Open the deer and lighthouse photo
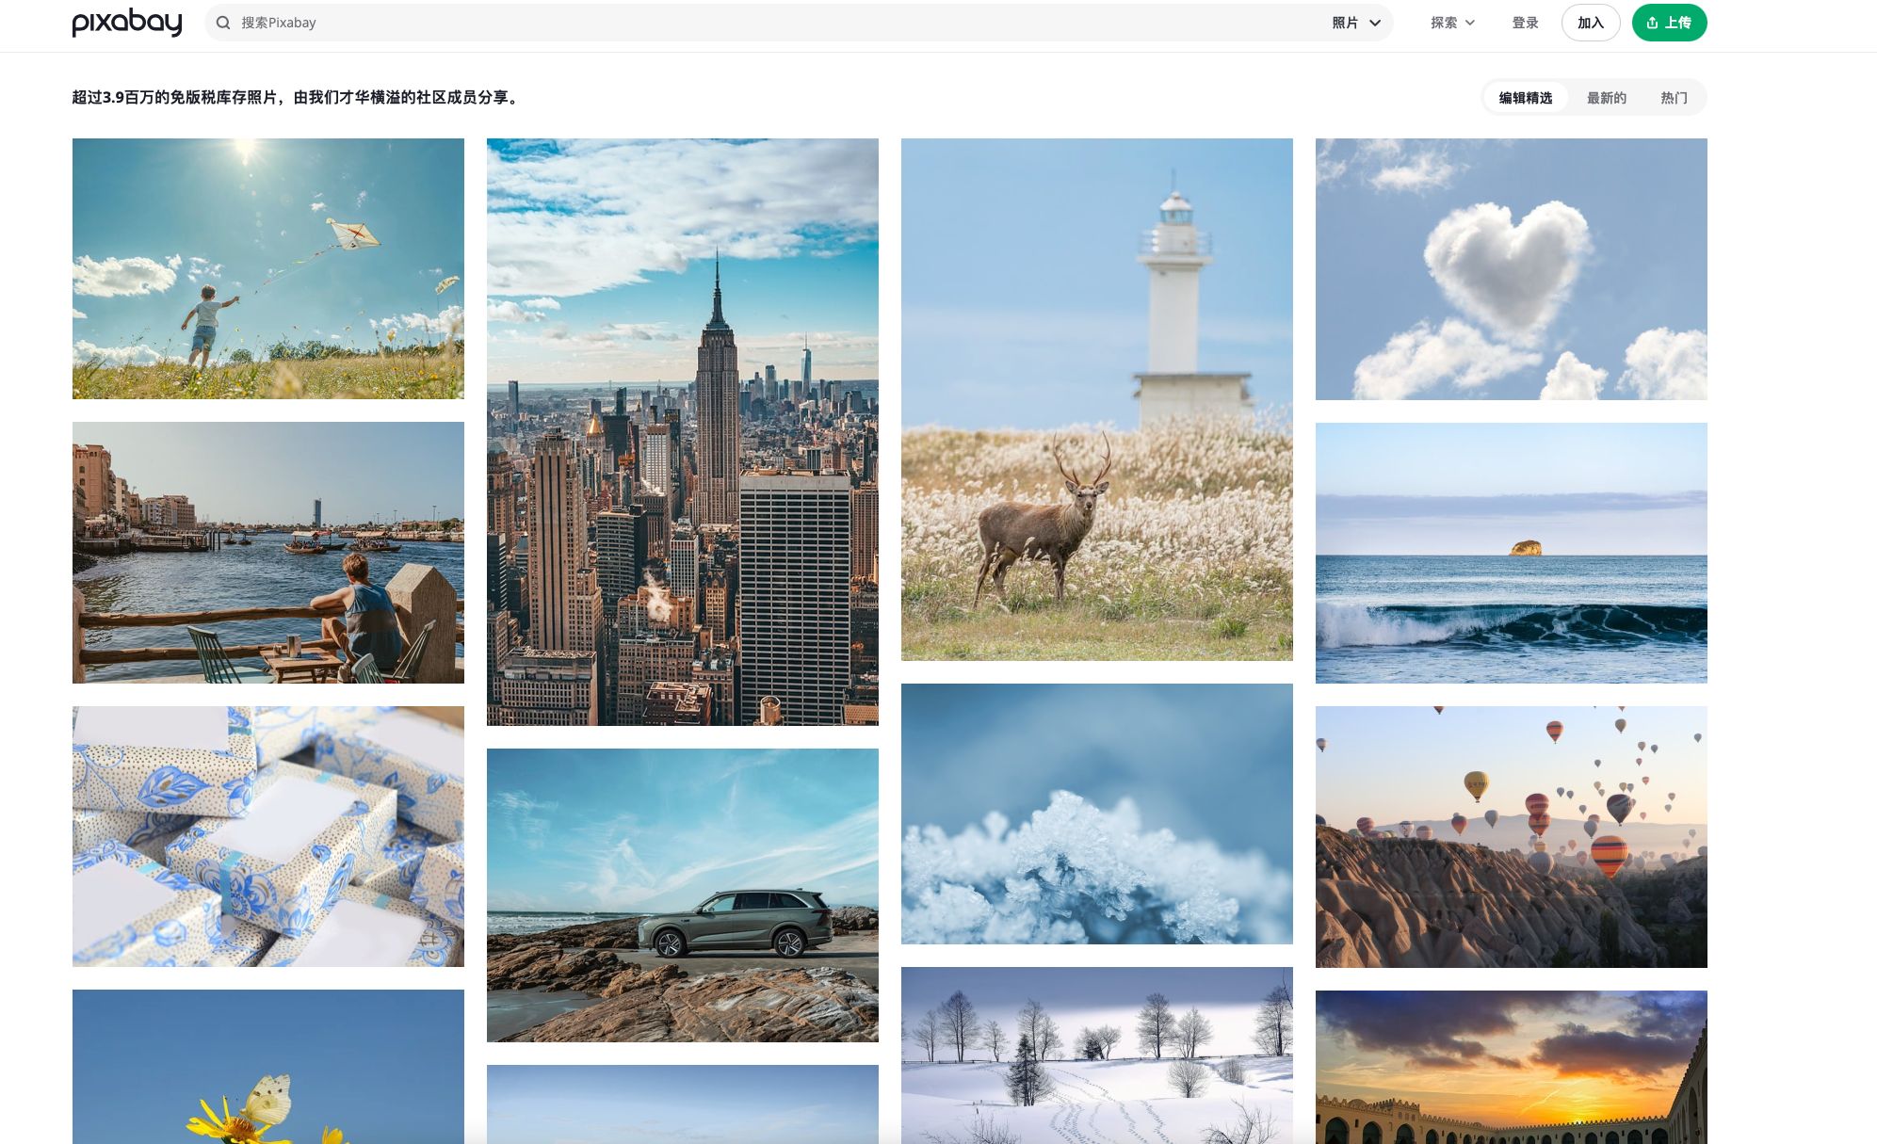This screenshot has height=1144, width=1877. coord(1096,399)
